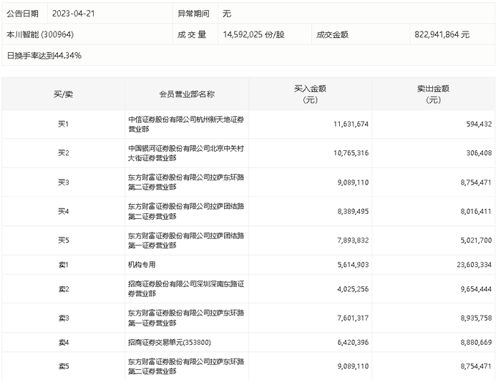This screenshot has width=501, height=380.
Task: Click sell amount 306,408
Action: pos(479,153)
